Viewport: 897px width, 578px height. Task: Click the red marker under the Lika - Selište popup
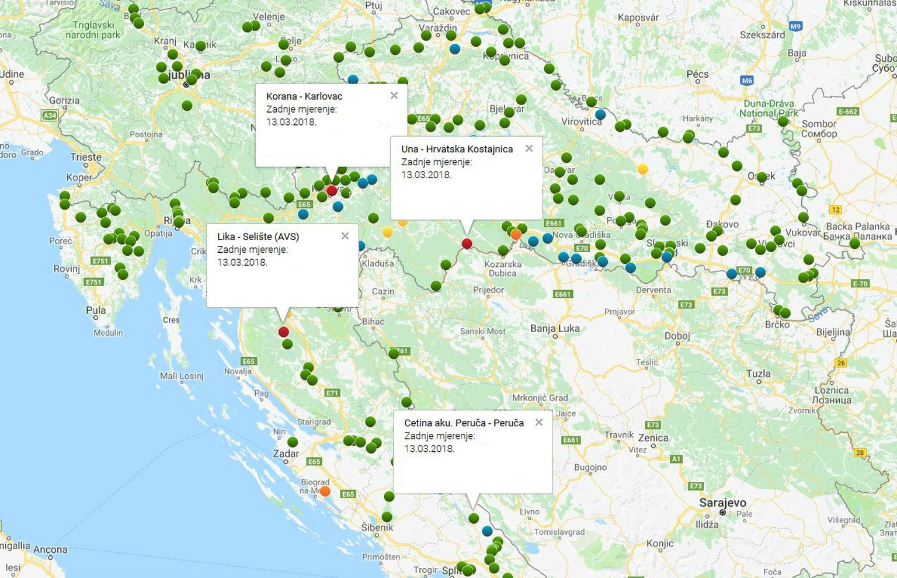coord(283,332)
